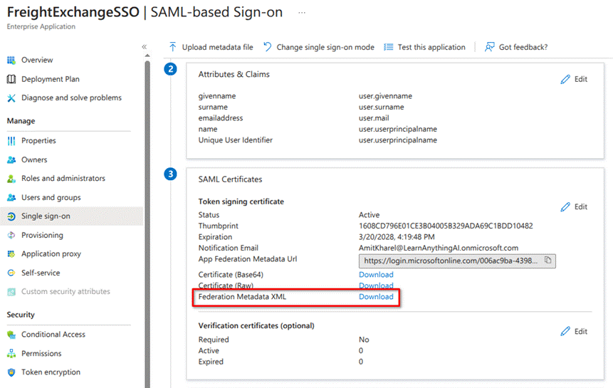
Task: Download Federation Metadata XML
Action: [376, 297]
